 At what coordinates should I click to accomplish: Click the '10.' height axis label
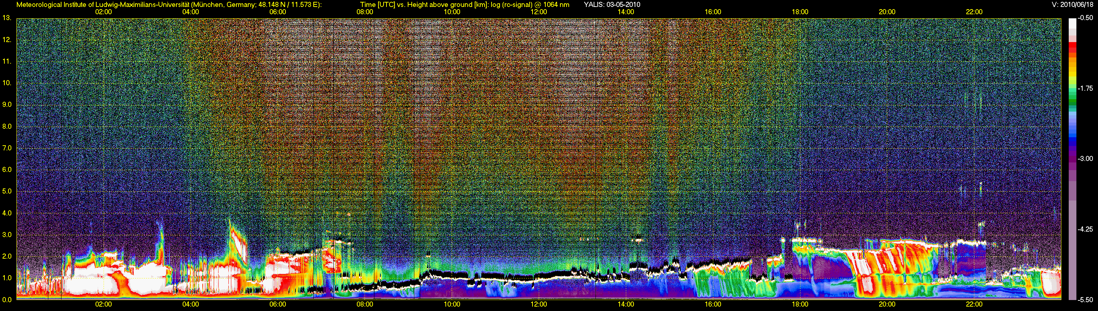pos(6,83)
